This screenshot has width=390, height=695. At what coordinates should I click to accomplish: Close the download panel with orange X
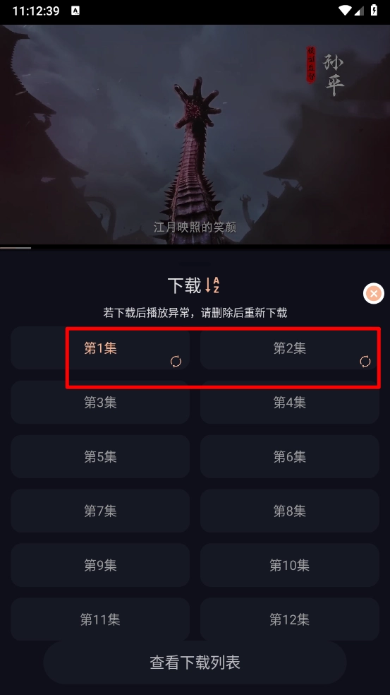[x=374, y=293]
